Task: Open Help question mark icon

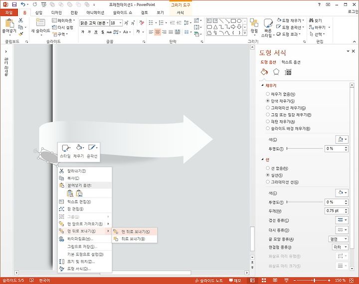Action: click(x=320, y=4)
